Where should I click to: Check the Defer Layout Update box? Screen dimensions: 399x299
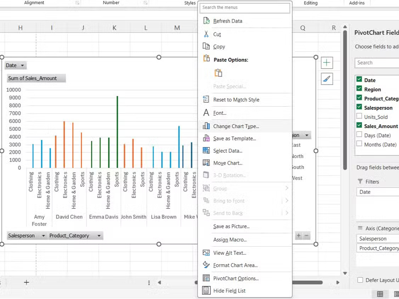coord(360,280)
